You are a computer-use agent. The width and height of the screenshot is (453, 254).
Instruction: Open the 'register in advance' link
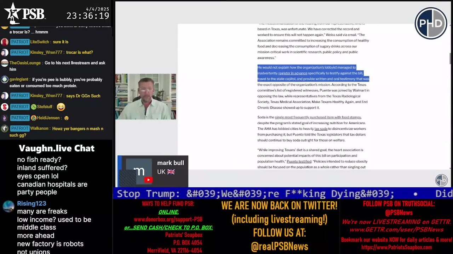click(x=293, y=73)
